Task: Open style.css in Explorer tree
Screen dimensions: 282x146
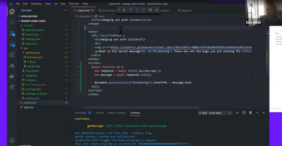Action: click(x=29, y=107)
